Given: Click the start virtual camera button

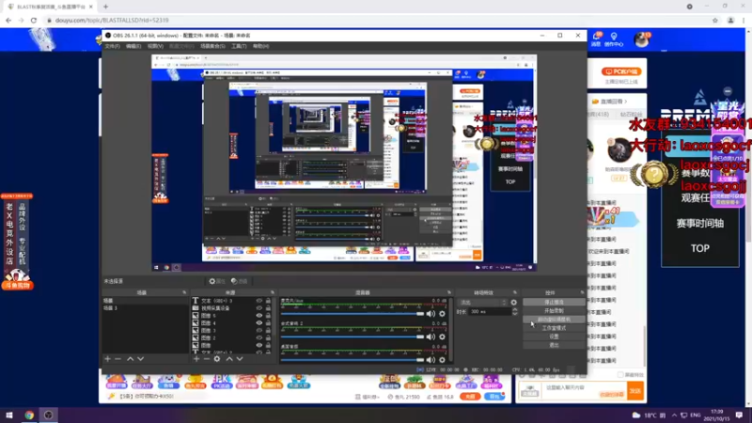Looking at the screenshot, I should coord(554,320).
